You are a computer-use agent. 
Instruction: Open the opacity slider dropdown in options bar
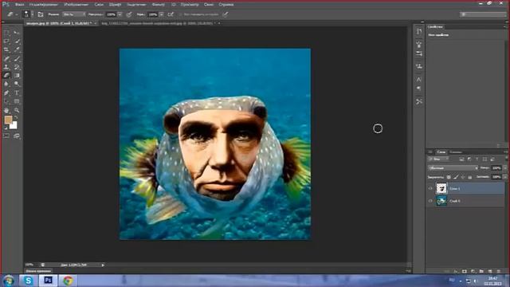120,14
